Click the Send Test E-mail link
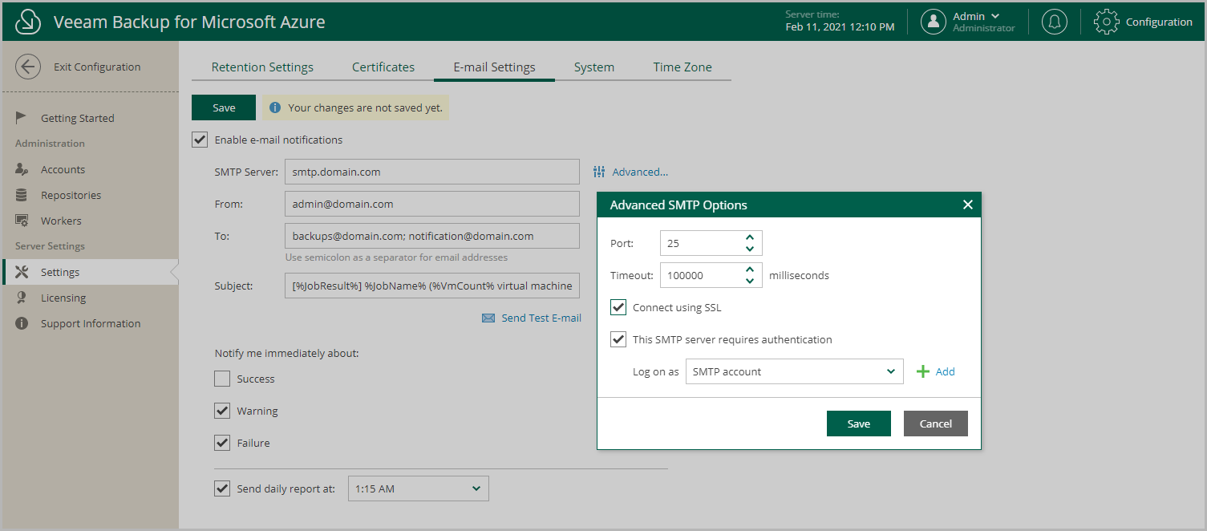The width and height of the screenshot is (1207, 531). [541, 318]
